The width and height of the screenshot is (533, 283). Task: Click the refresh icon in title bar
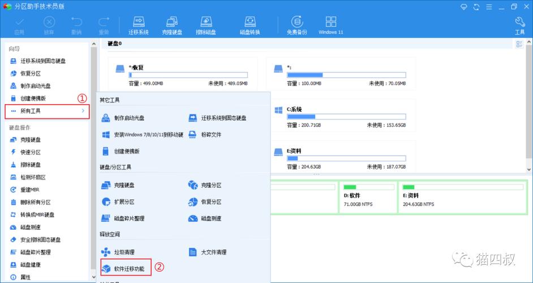(476, 7)
